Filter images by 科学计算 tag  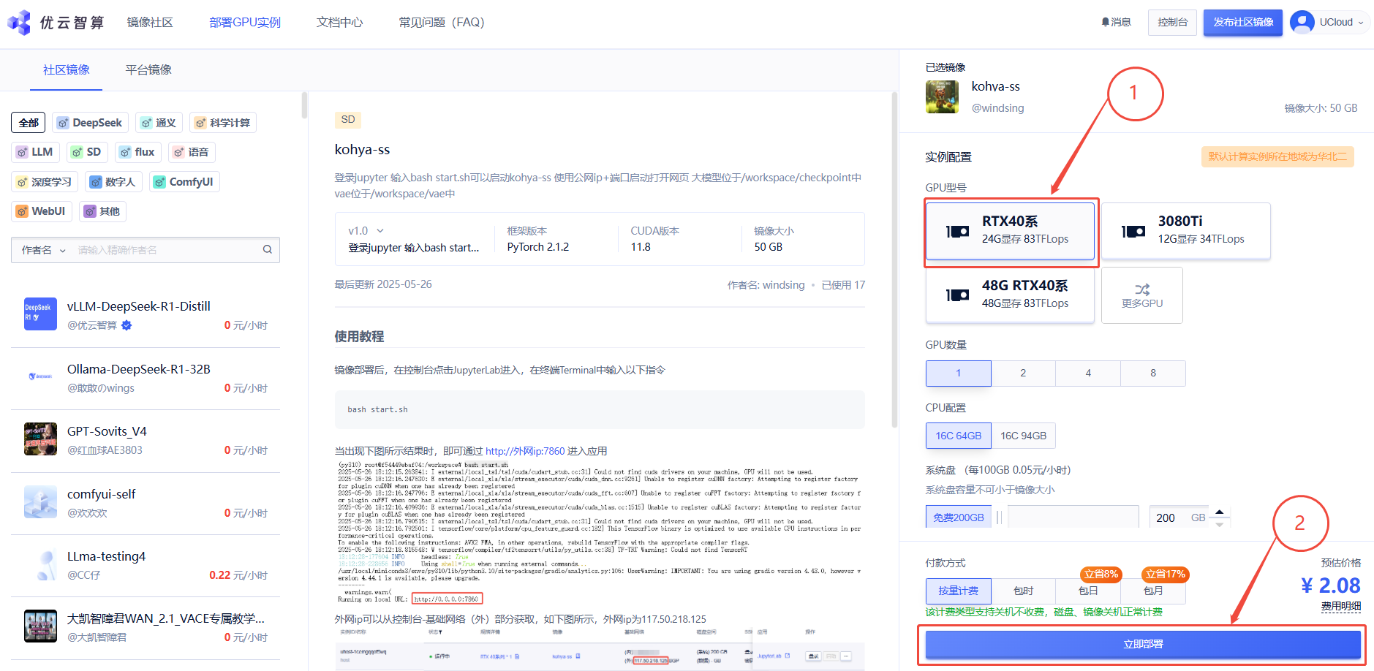click(x=223, y=123)
